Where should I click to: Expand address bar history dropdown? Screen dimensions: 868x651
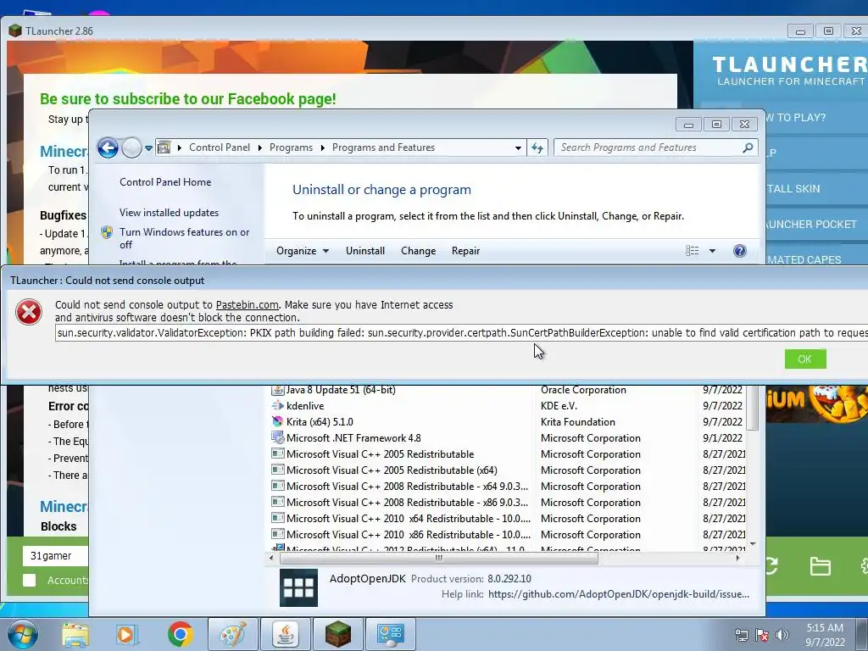[x=518, y=147]
